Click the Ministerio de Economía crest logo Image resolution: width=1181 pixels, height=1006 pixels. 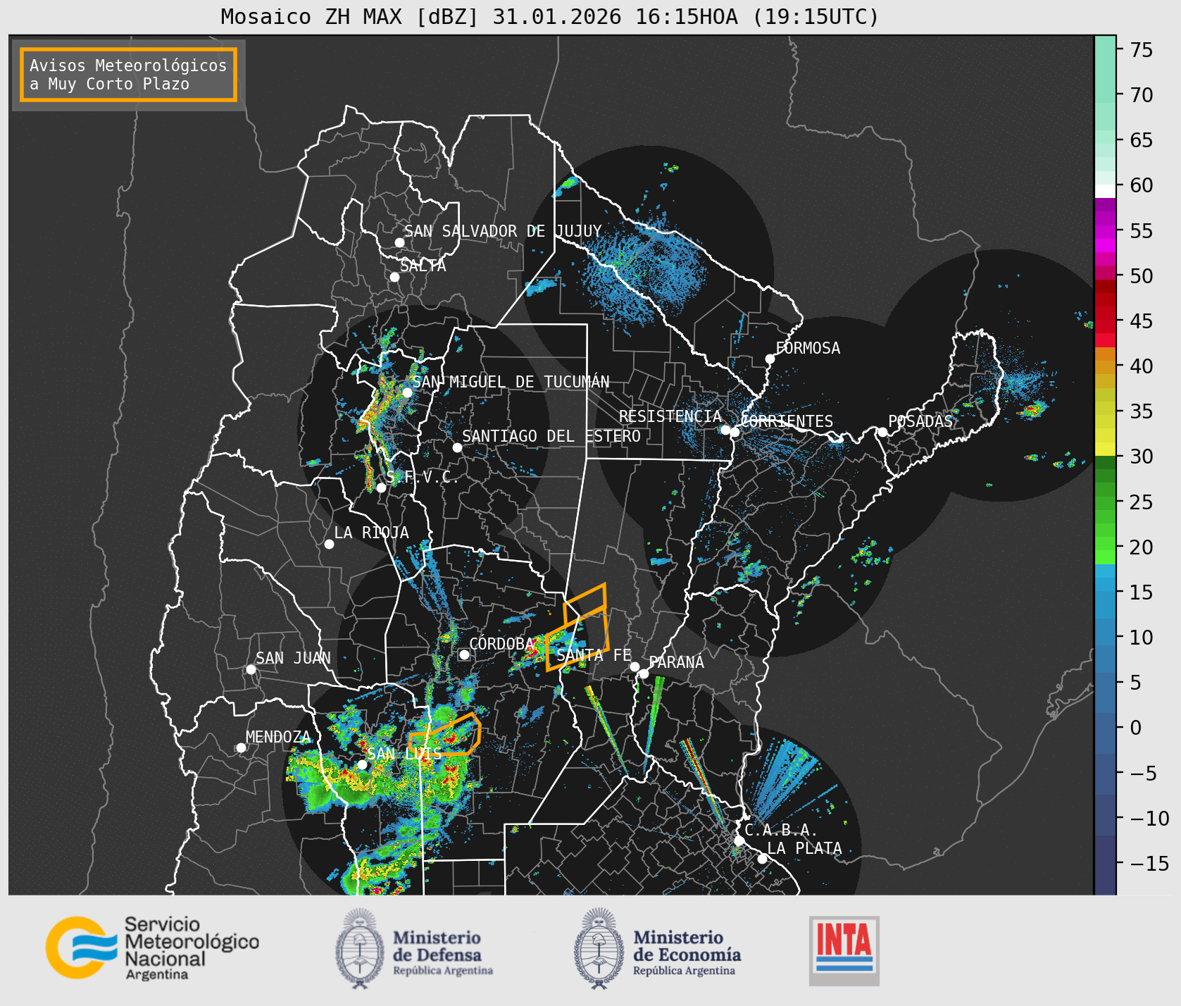coord(599,948)
